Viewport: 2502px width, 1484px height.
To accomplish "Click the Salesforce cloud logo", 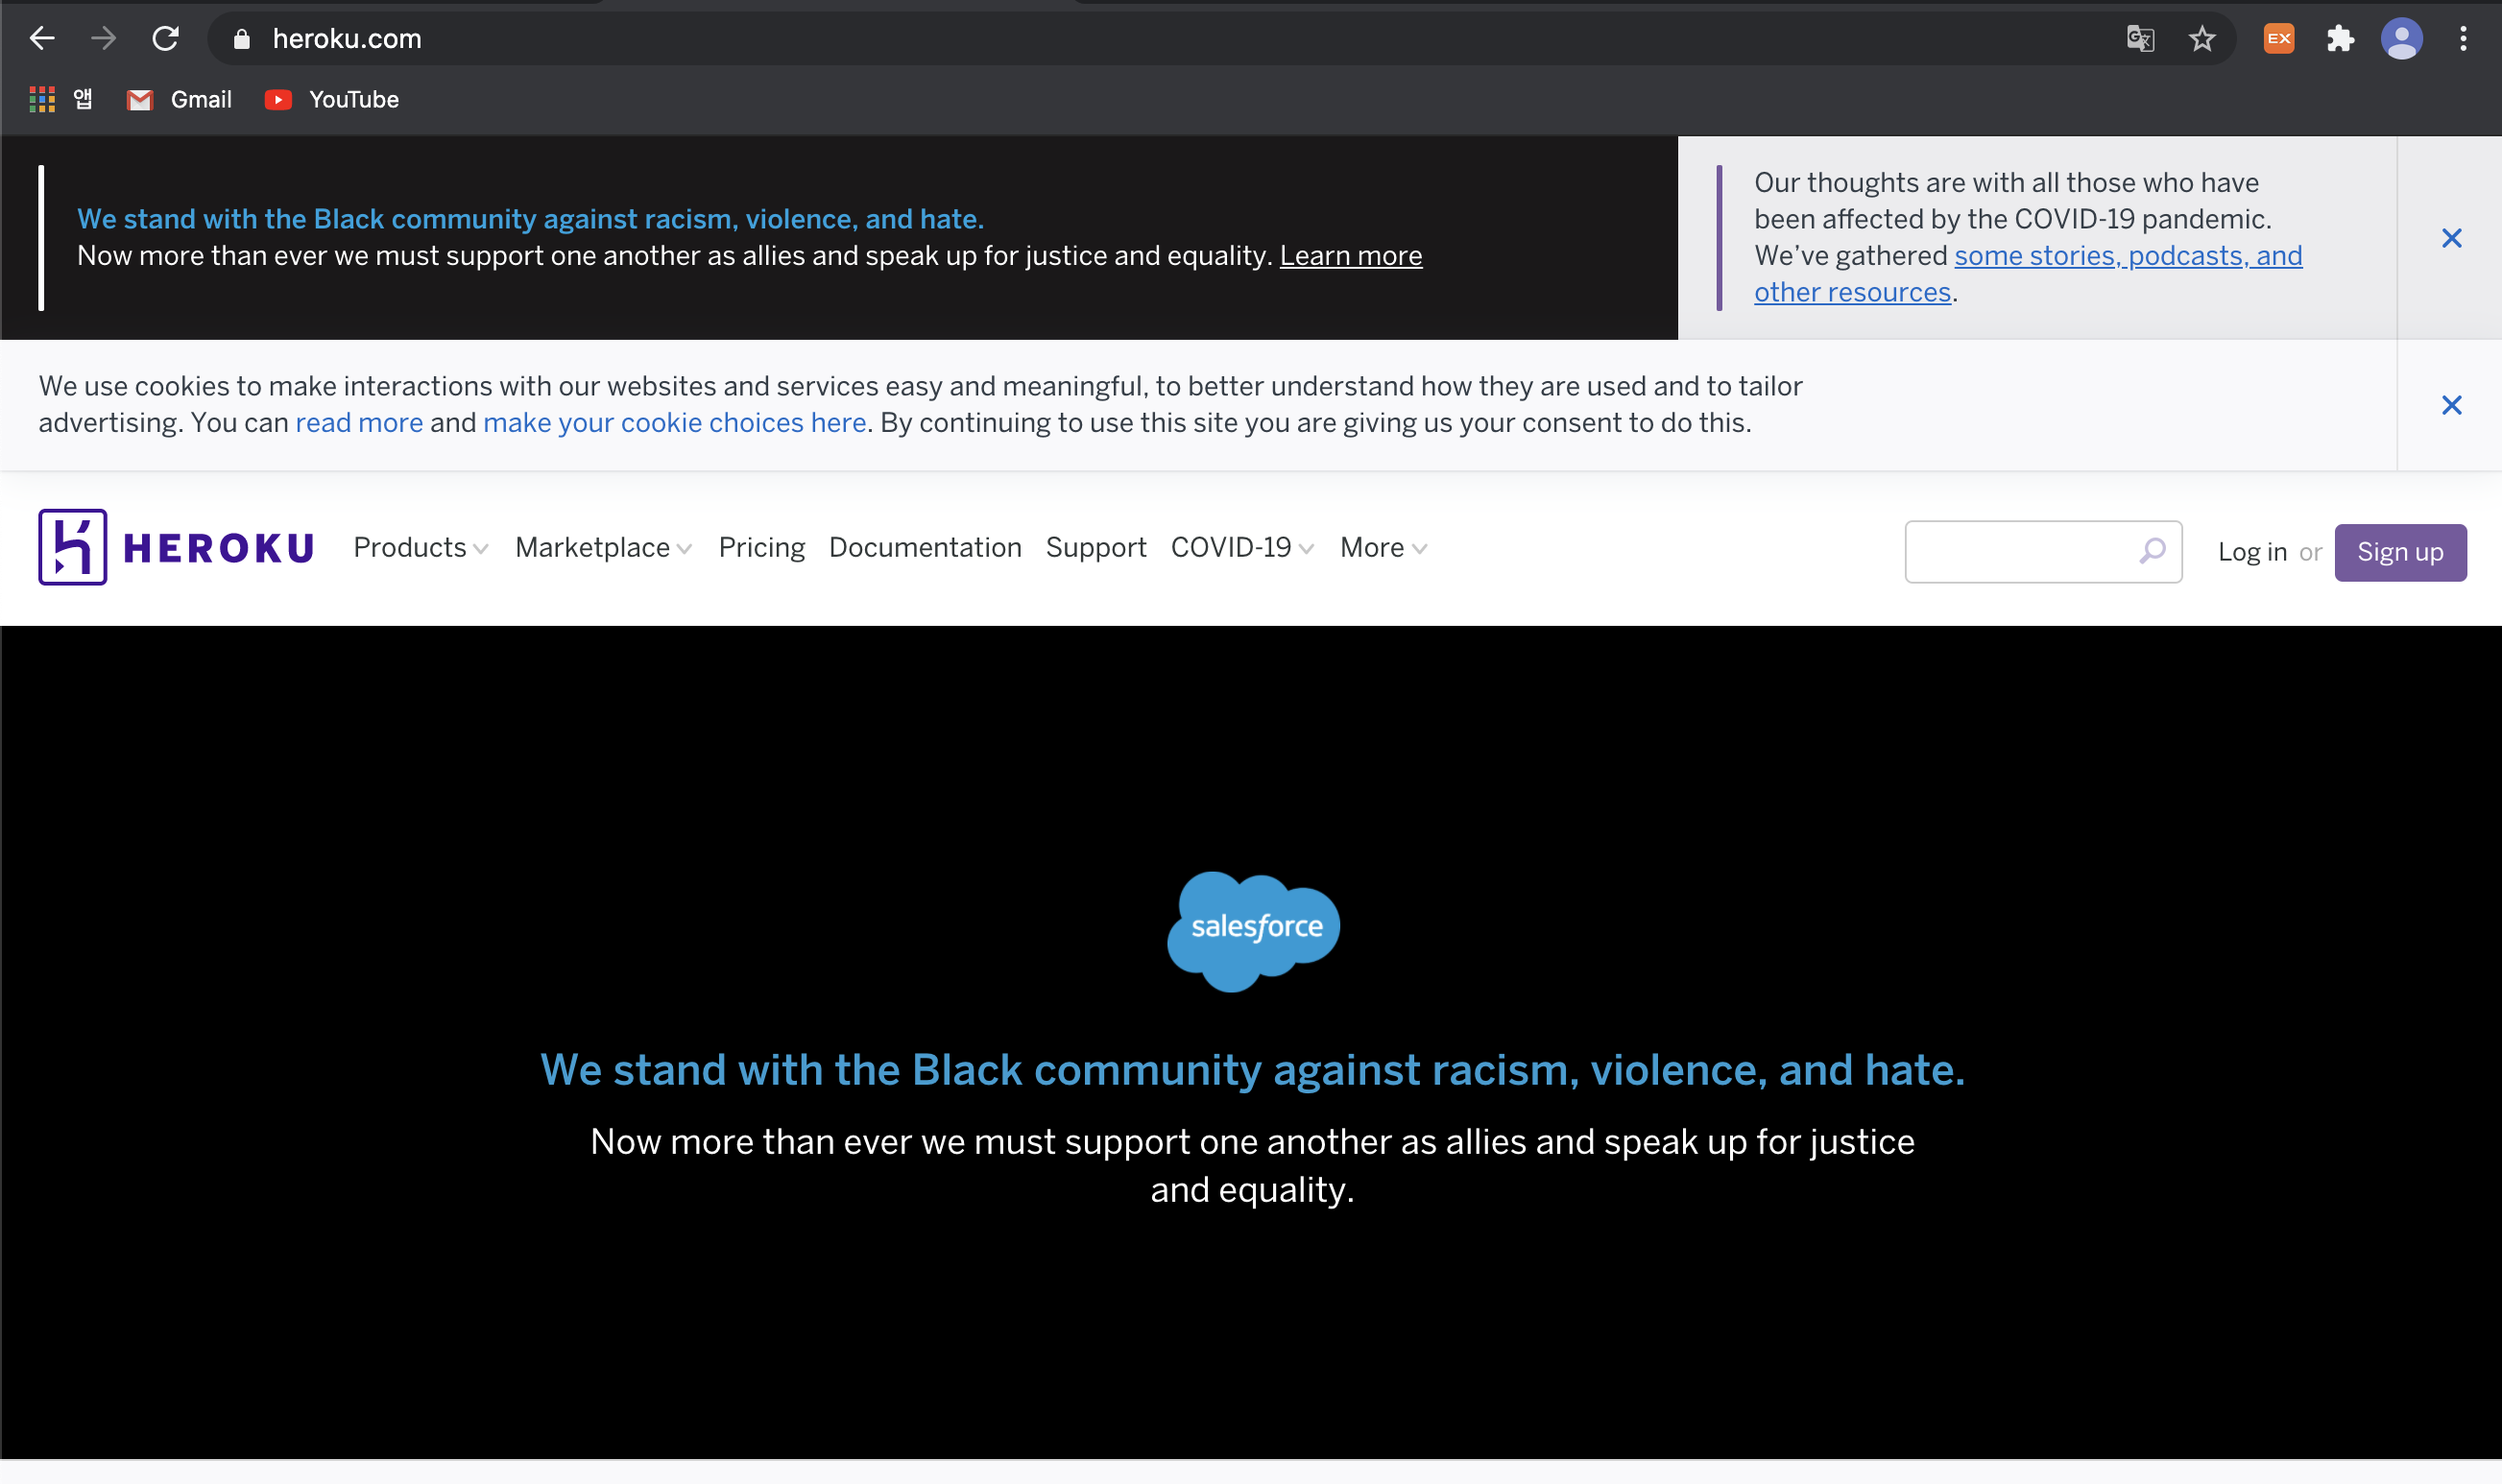I will pyautogui.click(x=1252, y=932).
